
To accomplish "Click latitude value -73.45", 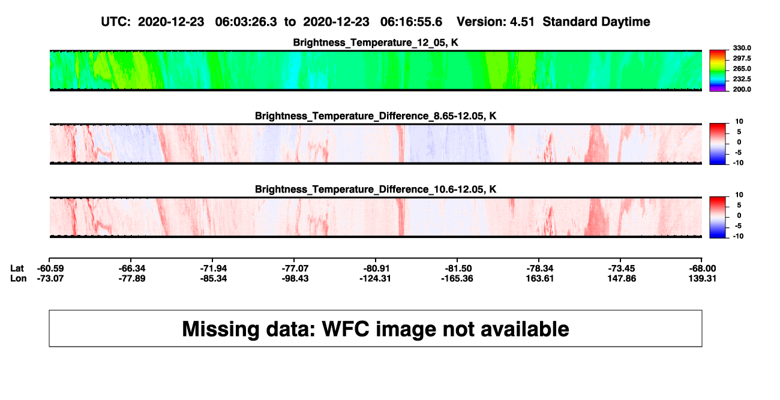I will pos(622,268).
